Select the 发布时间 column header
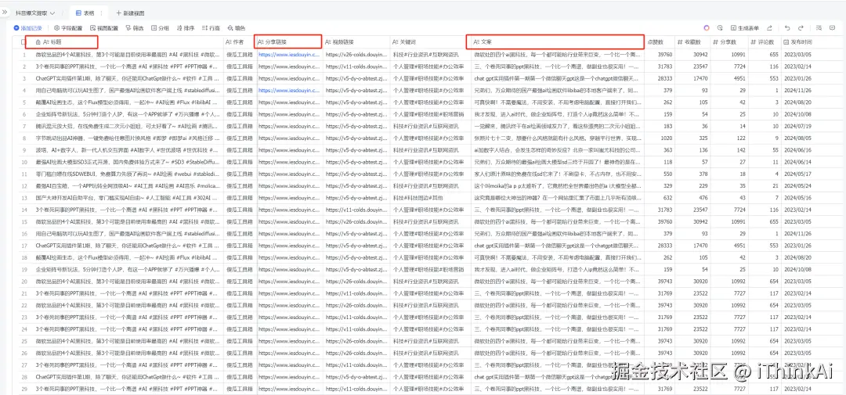 point(813,42)
